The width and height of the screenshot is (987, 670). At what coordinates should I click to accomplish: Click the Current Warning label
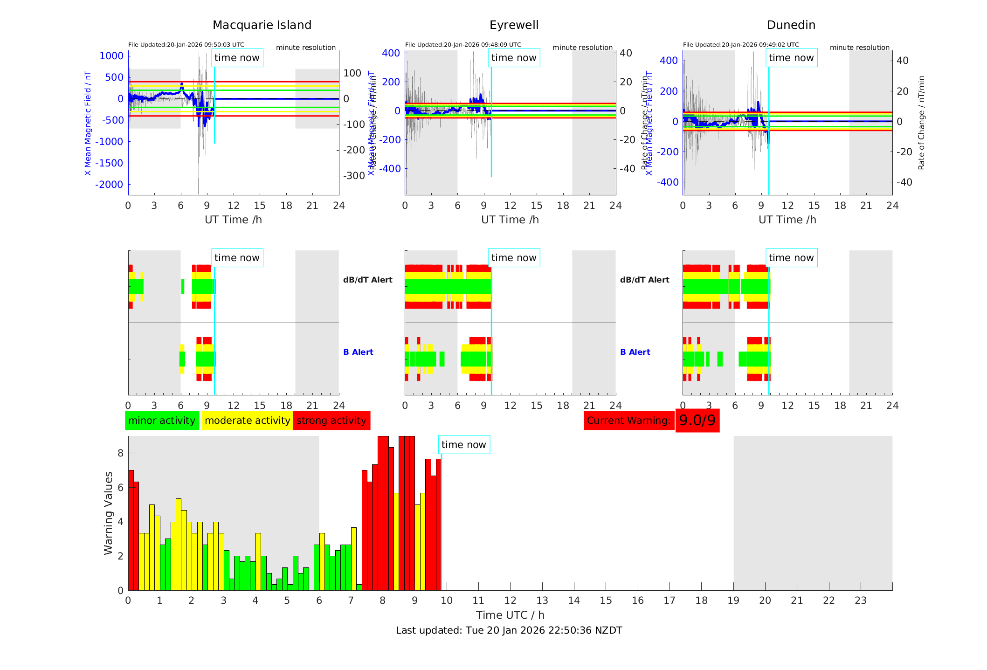coord(628,421)
